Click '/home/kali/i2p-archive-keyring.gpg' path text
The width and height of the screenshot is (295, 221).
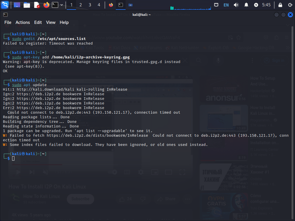pyautogui.click(x=90, y=57)
